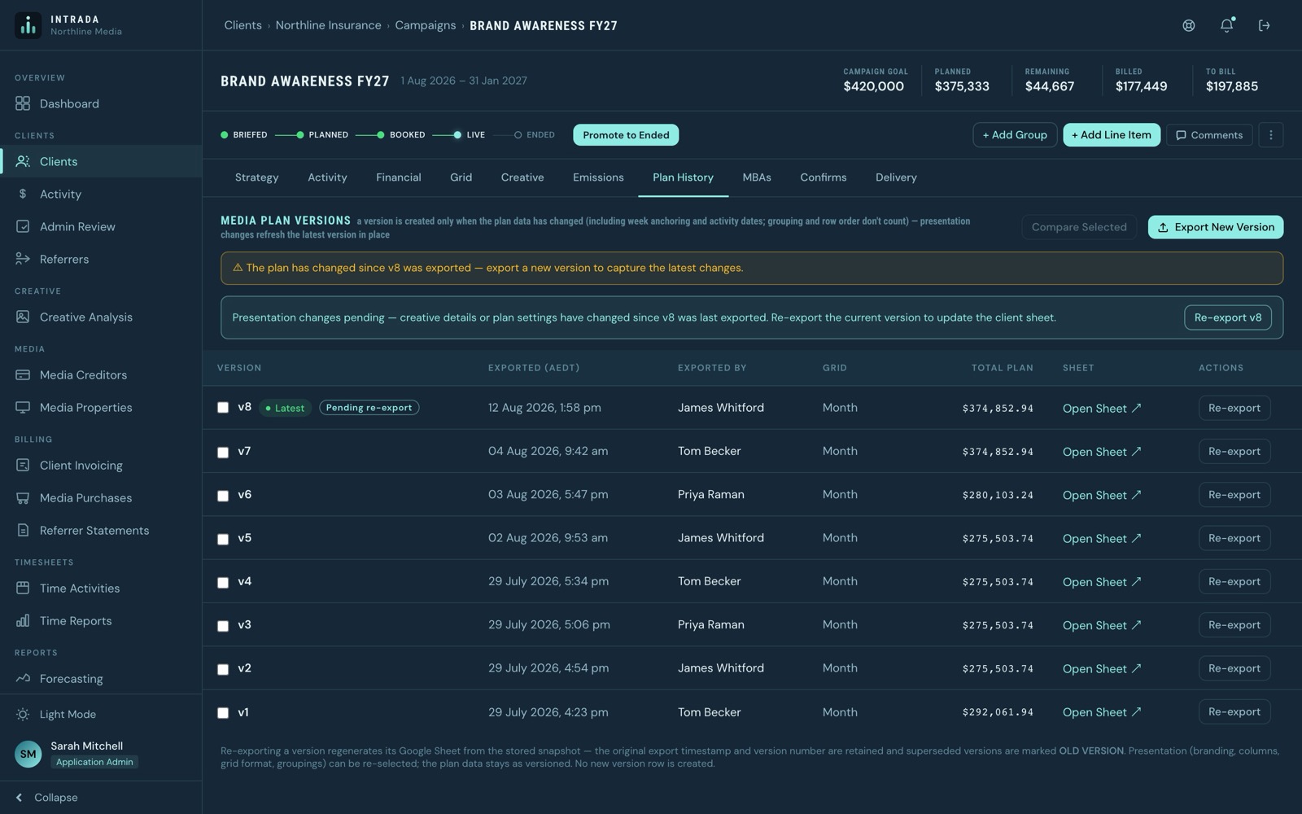The image size is (1302, 814).
Task: Click Export New Version button
Action: point(1216,227)
